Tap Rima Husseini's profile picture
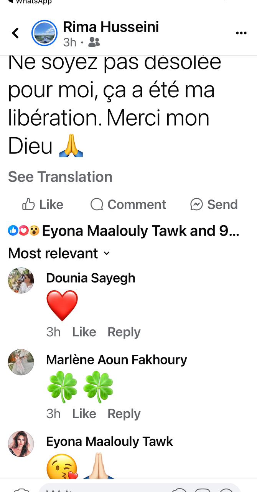This screenshot has width=257, height=492. tap(44, 33)
